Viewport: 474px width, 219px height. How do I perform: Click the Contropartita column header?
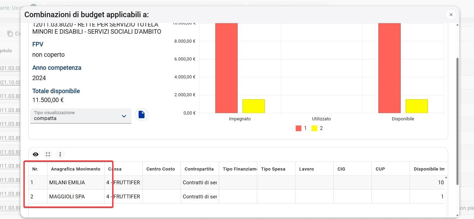(199, 169)
